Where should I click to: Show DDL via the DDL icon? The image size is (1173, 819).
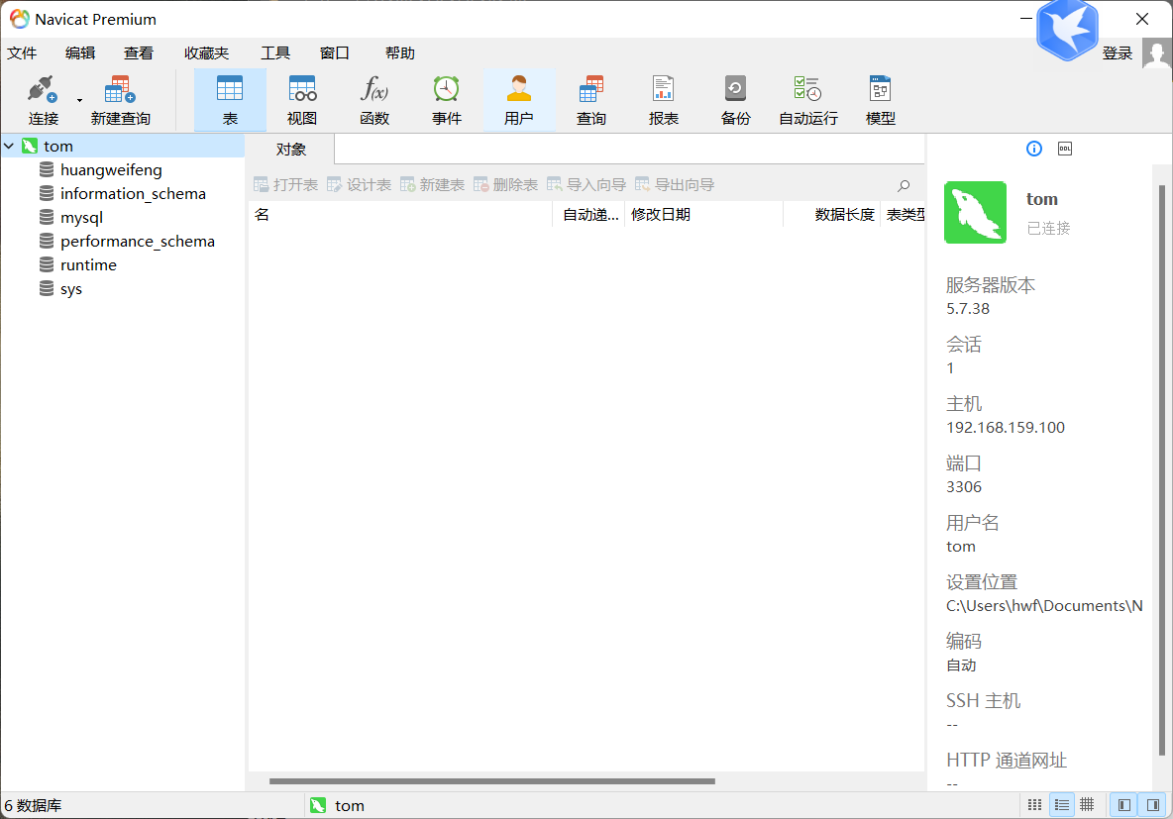click(x=1065, y=149)
